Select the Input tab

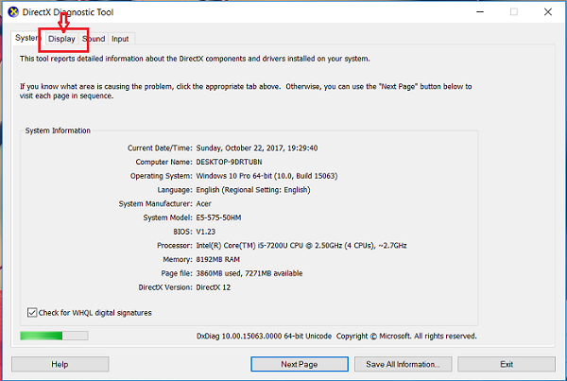[120, 39]
